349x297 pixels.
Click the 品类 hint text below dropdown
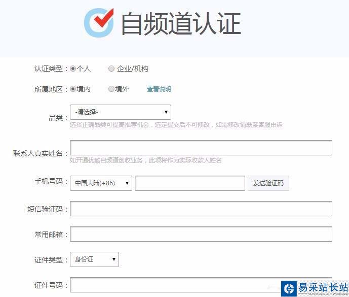[x=176, y=125]
